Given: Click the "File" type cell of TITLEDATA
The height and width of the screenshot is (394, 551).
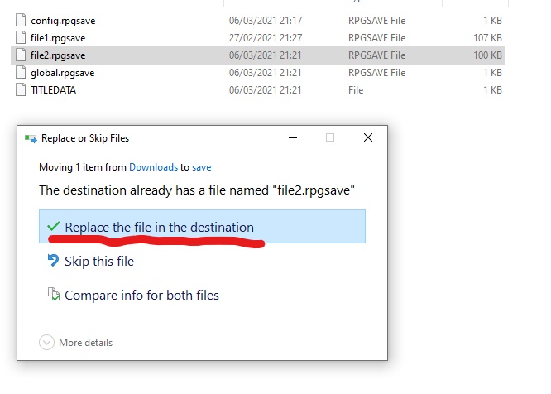Looking at the screenshot, I should (356, 90).
